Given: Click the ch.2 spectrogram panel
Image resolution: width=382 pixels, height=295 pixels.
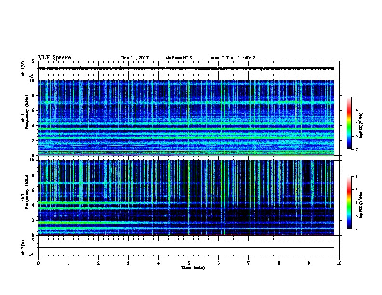Looking at the screenshot, I should tap(186, 198).
